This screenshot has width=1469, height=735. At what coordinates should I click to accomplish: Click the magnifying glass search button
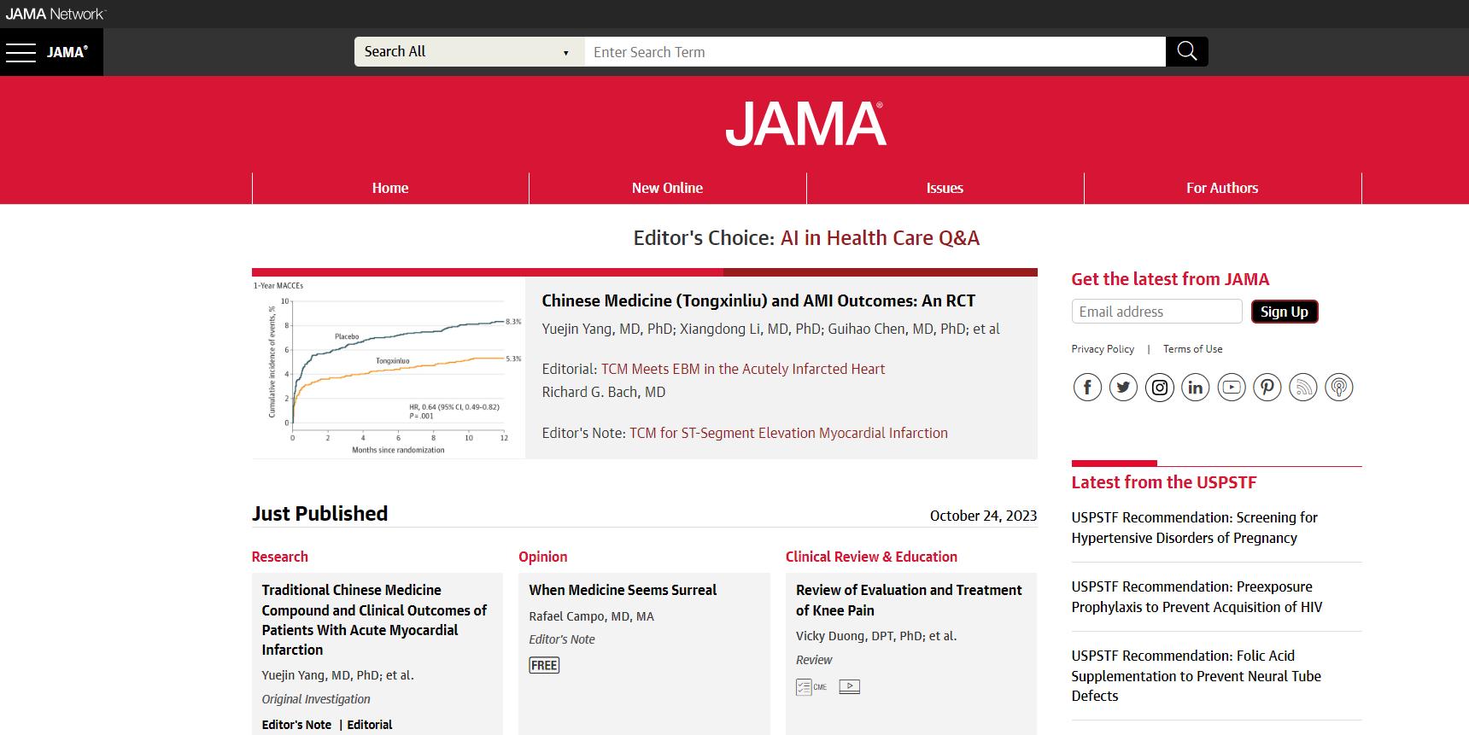[x=1187, y=51]
